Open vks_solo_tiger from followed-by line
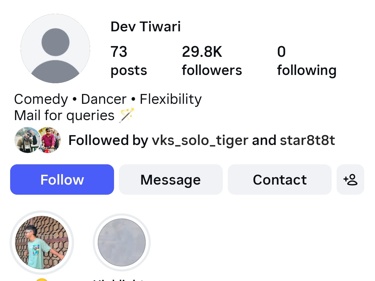This screenshot has width=375, height=281. pos(200,140)
